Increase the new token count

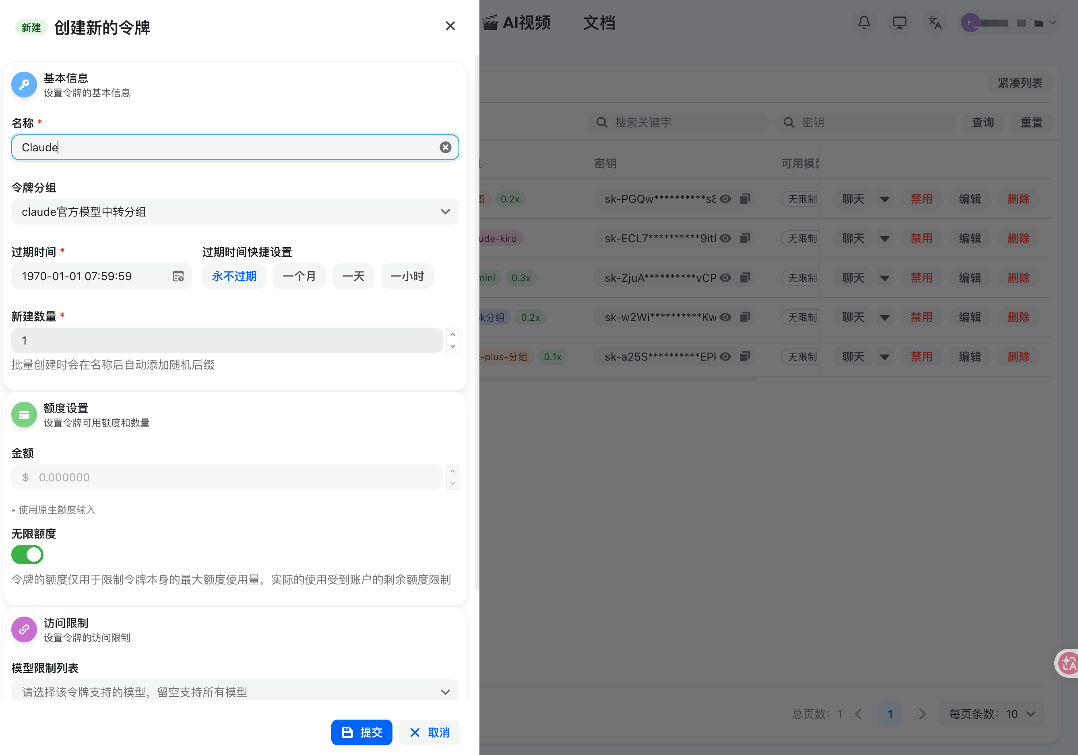point(452,334)
